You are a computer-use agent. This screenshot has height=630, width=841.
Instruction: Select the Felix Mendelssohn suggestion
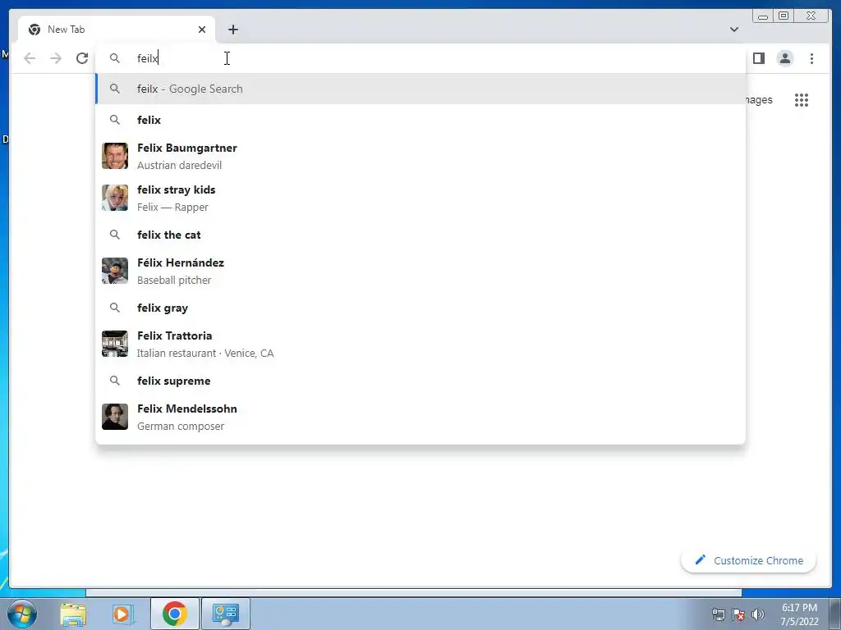(420, 416)
